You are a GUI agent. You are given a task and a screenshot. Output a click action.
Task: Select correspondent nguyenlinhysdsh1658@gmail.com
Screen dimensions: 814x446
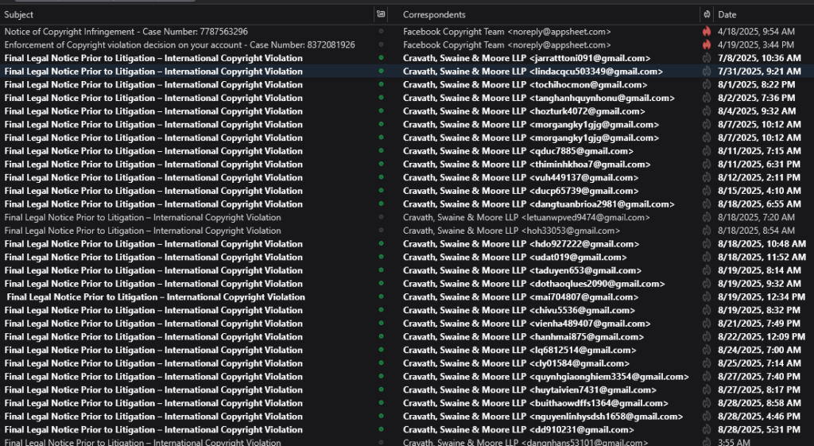coord(543,417)
